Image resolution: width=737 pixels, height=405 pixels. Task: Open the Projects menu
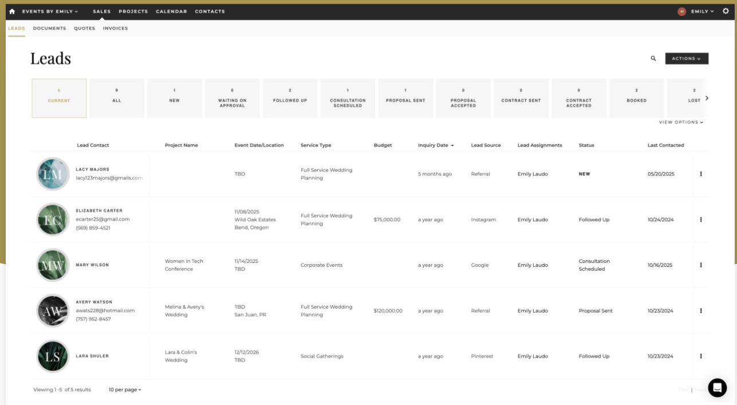[x=133, y=11]
